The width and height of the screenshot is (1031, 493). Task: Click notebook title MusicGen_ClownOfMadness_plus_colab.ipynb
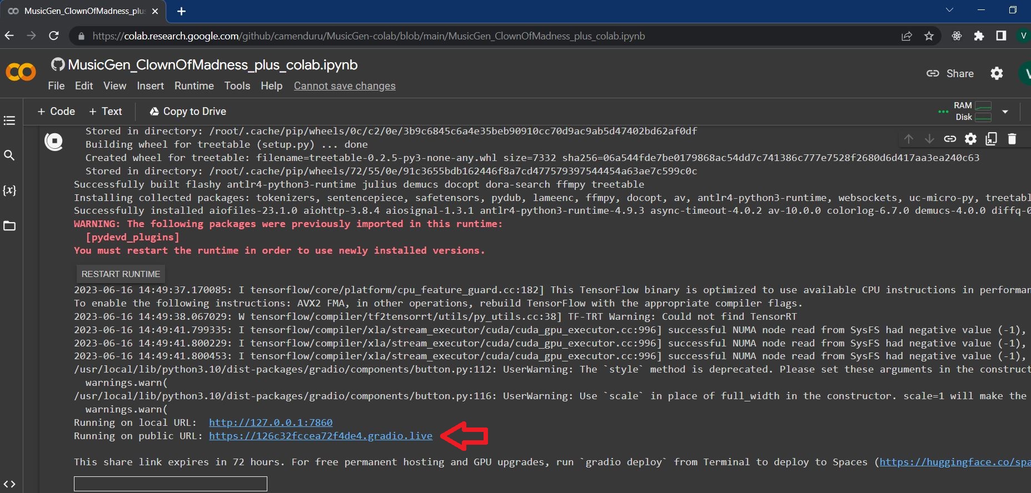tap(213, 65)
